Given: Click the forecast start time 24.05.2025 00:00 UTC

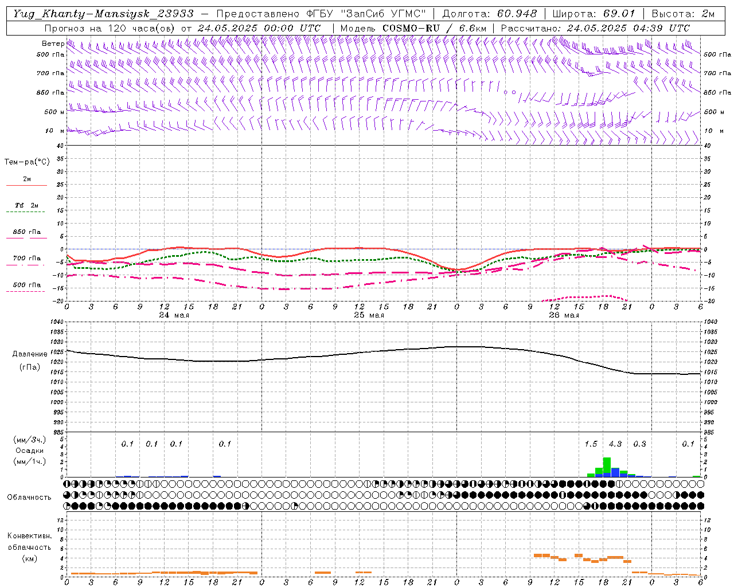Looking at the screenshot, I should click(259, 28).
